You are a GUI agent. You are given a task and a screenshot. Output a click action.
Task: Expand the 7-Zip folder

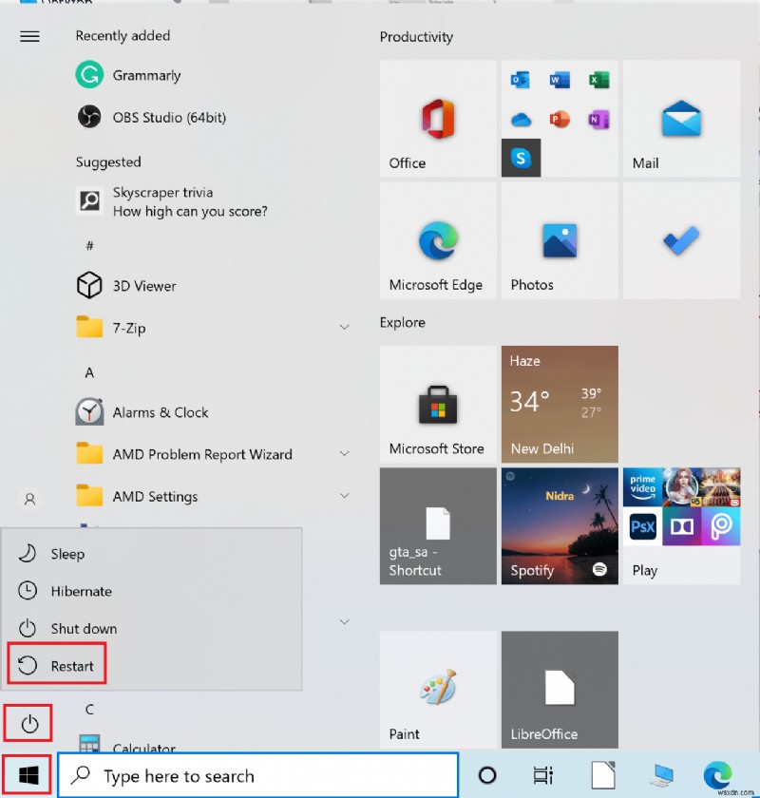[x=344, y=327]
